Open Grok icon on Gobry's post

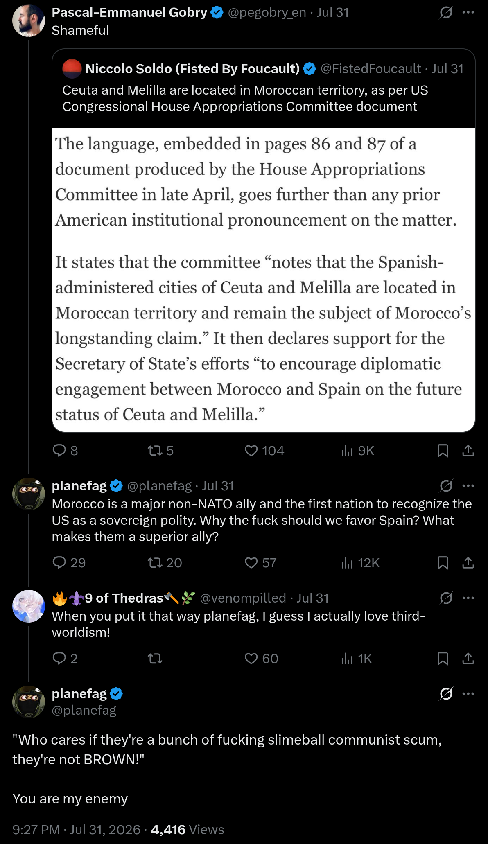point(446,13)
